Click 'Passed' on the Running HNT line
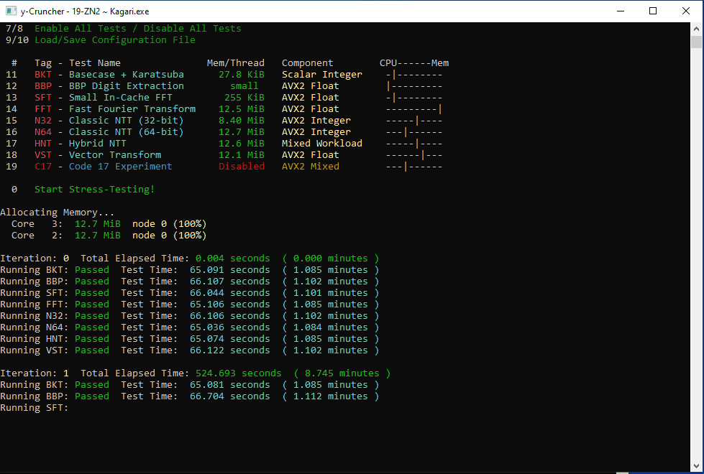Image resolution: width=704 pixels, height=474 pixels. pos(92,339)
